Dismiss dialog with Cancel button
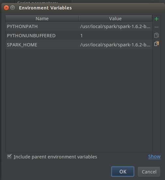The image size is (165, 180). [149, 172]
